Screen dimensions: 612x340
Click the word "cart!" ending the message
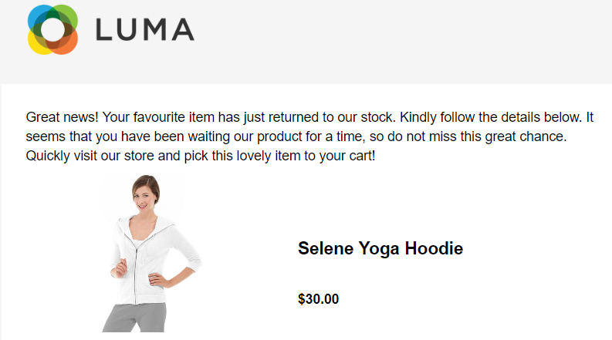point(362,156)
